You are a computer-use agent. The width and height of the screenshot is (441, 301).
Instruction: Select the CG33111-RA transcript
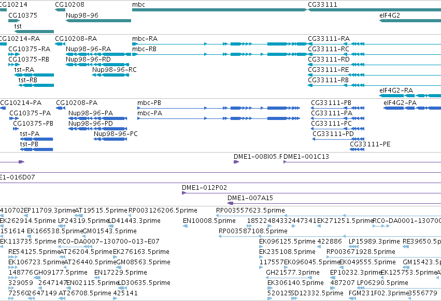coord(374,44)
